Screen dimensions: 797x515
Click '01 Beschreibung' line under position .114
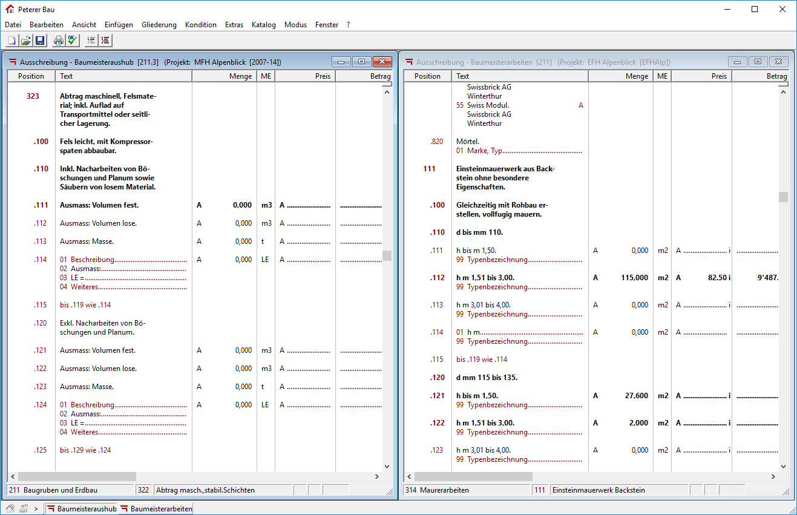(x=123, y=260)
